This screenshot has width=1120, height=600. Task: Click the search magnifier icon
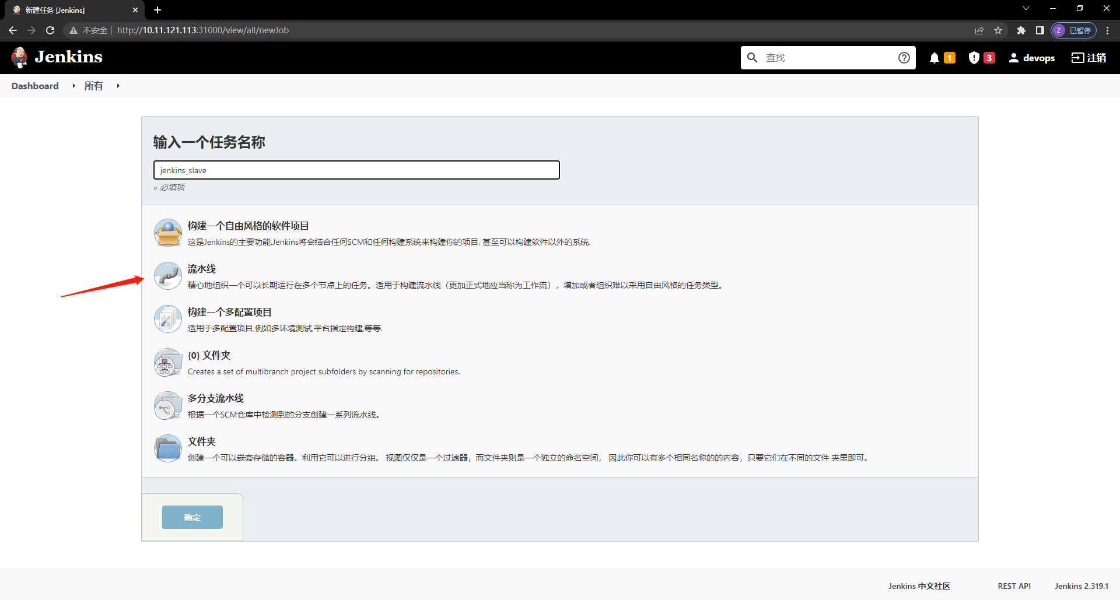point(752,57)
